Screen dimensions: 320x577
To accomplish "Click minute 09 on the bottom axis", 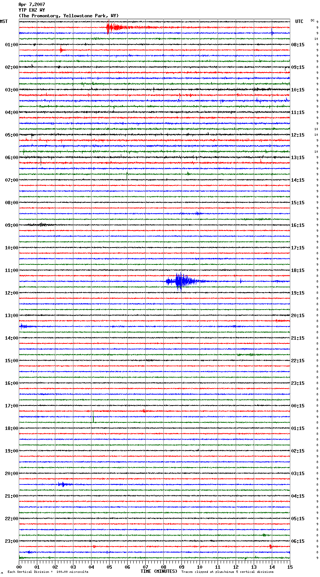I will pos(181,567).
